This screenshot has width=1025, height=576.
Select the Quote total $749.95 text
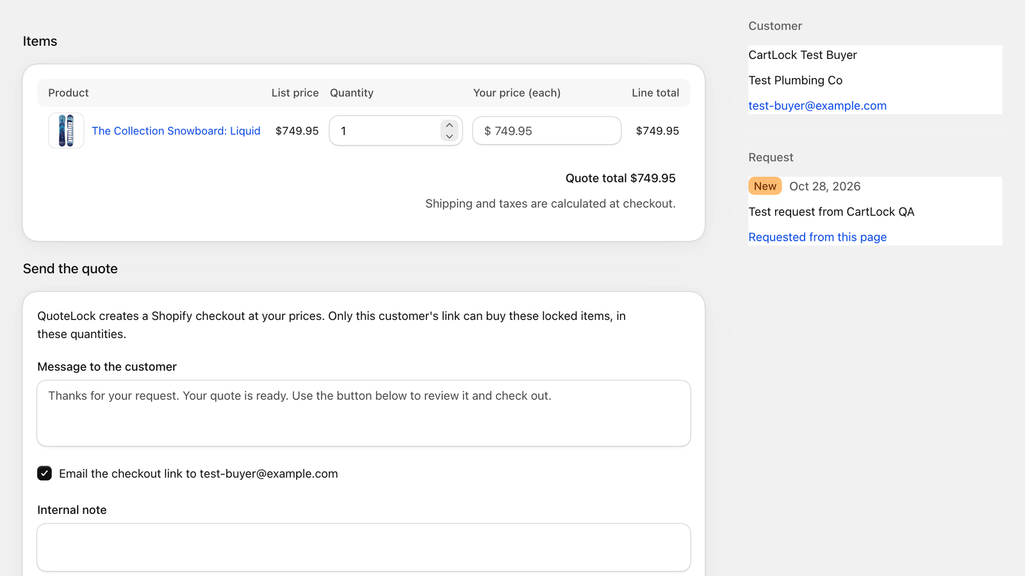[620, 178]
